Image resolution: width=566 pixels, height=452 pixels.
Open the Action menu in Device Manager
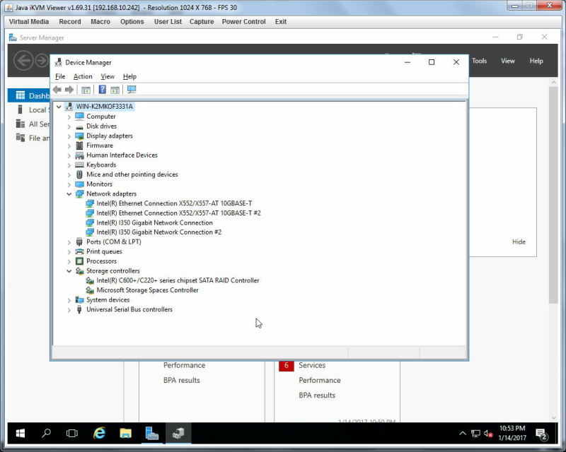tap(83, 76)
